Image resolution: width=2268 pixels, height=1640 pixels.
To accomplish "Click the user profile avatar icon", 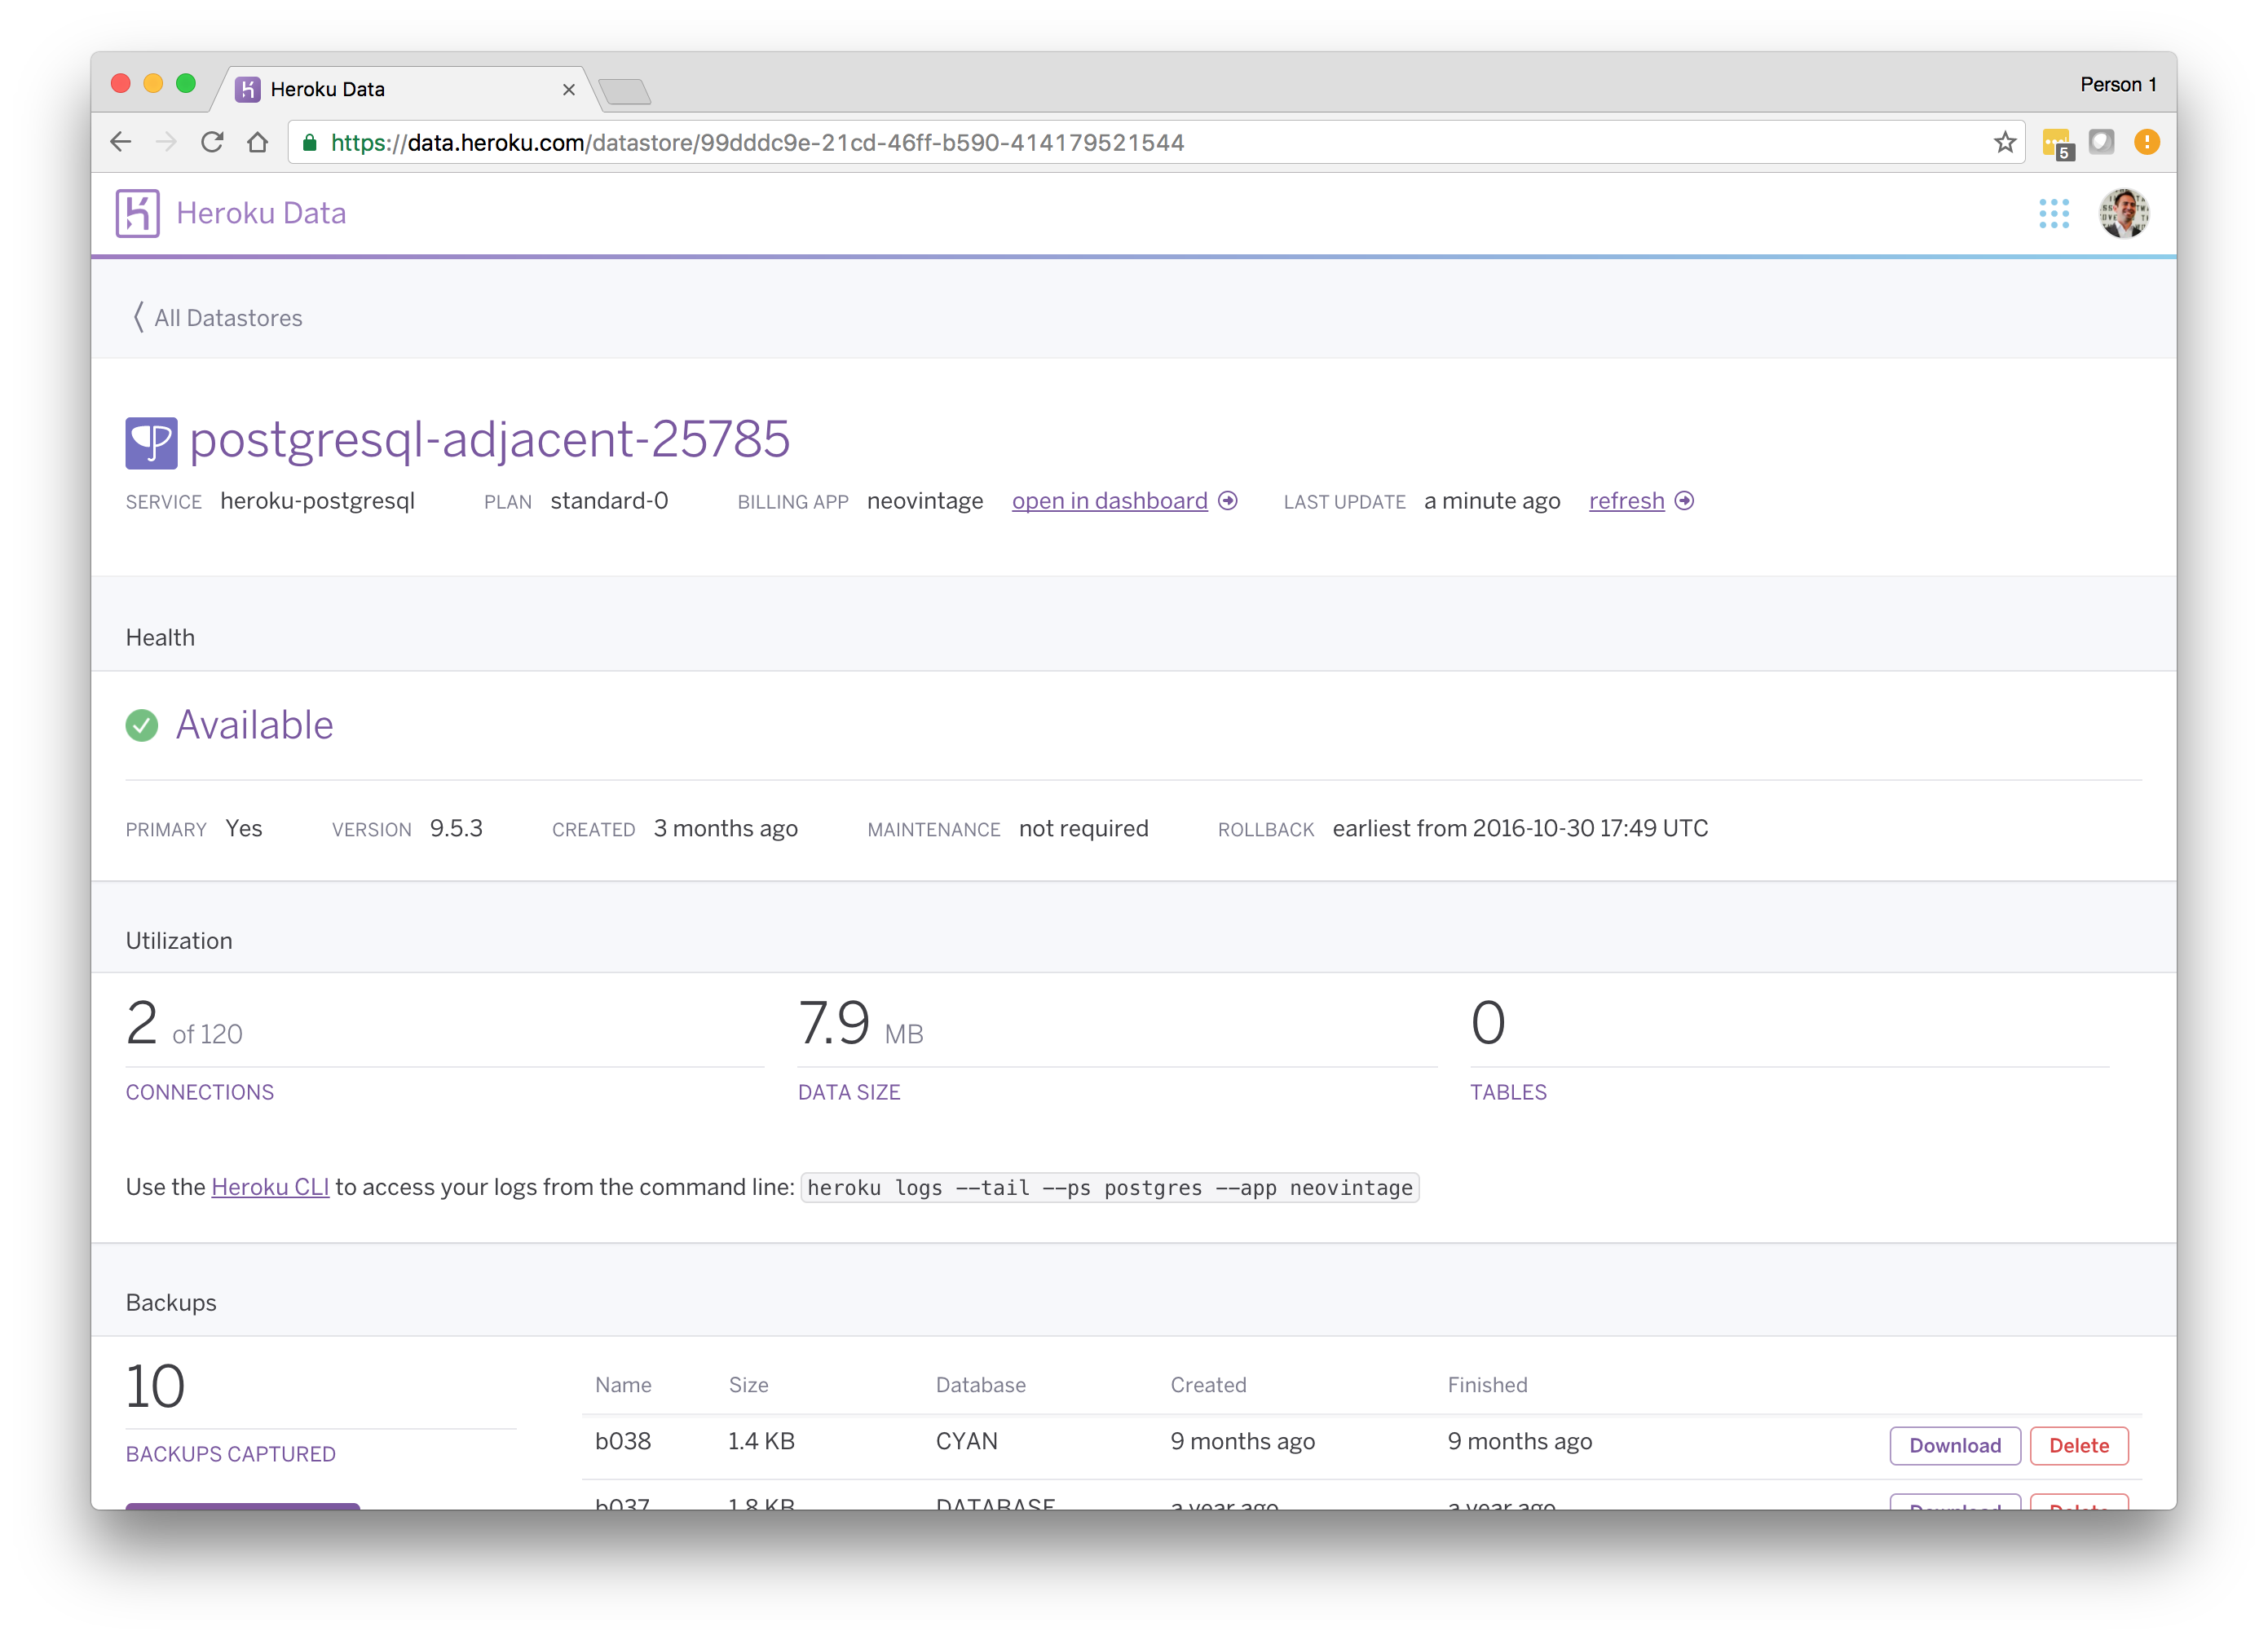I will [2124, 211].
